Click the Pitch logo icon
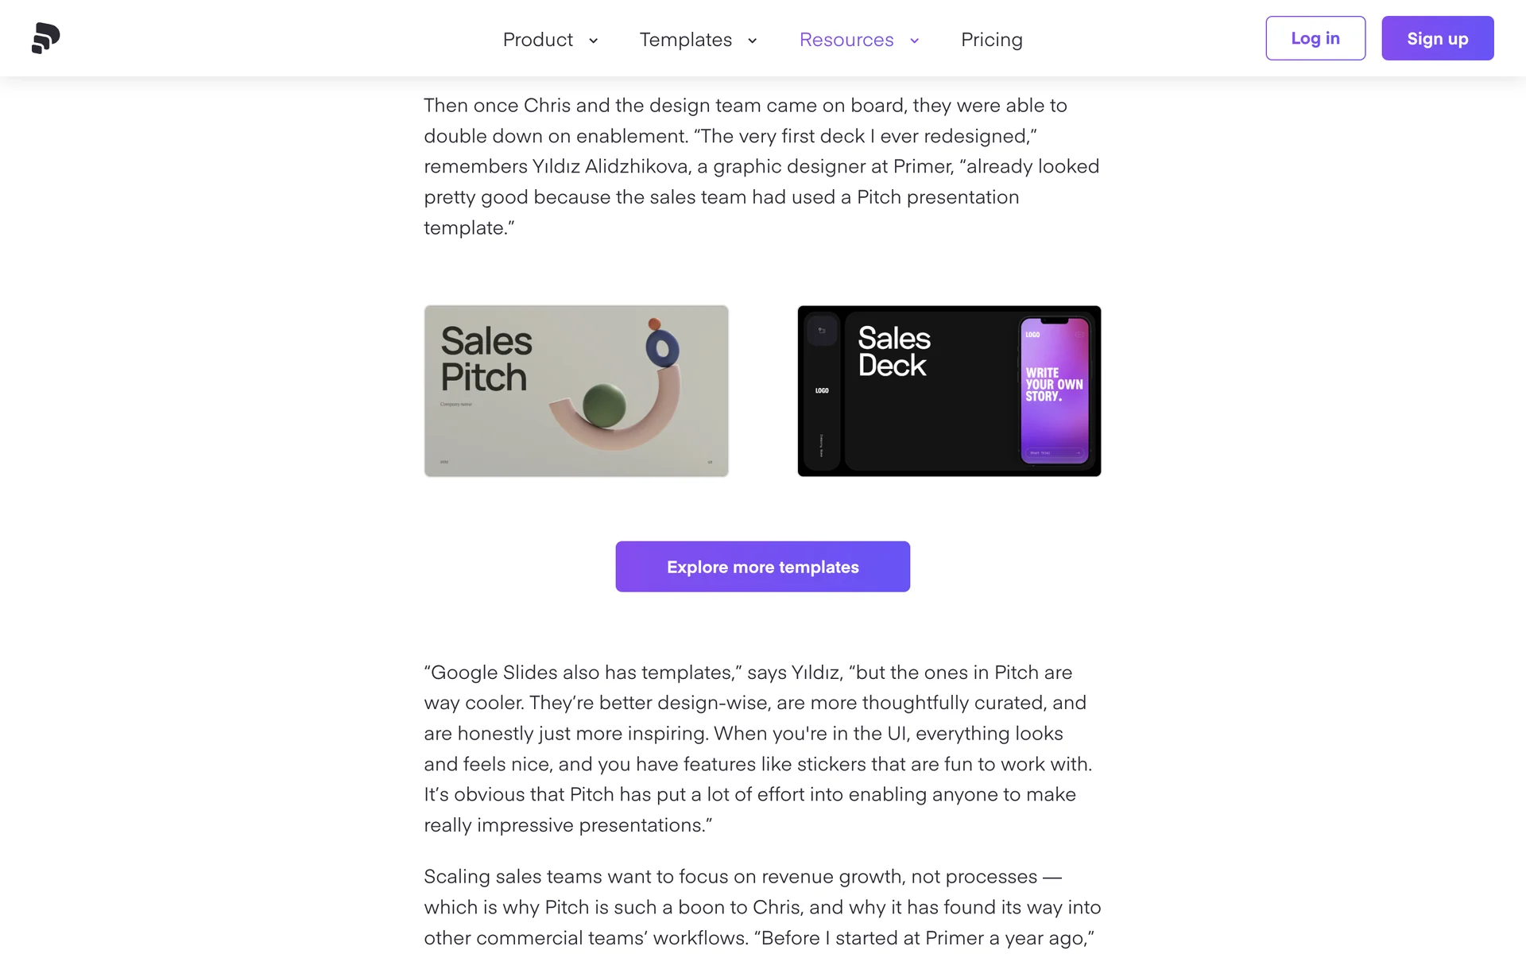The width and height of the screenshot is (1526, 954). point(45,38)
